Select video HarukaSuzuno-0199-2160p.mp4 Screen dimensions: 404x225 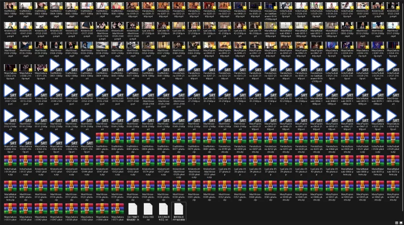click(133, 10)
